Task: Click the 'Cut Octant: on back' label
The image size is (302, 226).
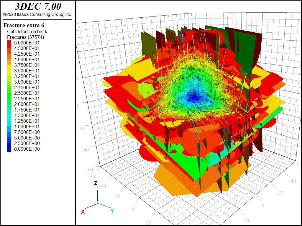Action: [x=27, y=31]
